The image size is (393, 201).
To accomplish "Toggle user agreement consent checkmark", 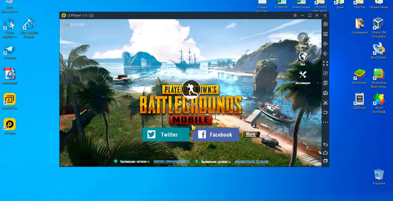I will (x=197, y=161).
